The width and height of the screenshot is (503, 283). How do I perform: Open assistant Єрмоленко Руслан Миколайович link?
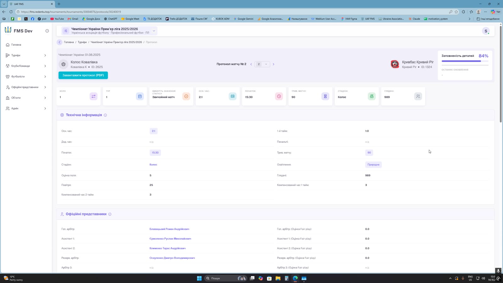click(170, 239)
